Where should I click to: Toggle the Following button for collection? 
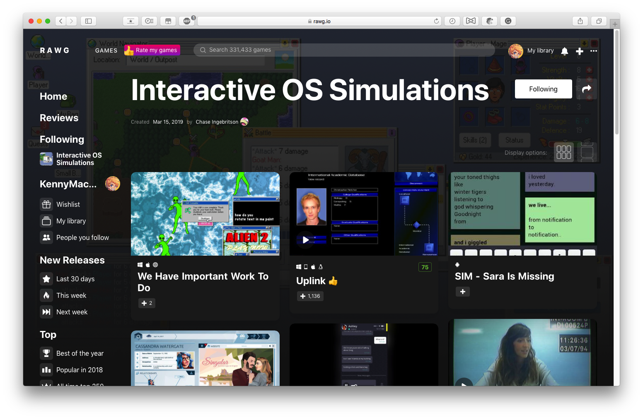tap(543, 89)
